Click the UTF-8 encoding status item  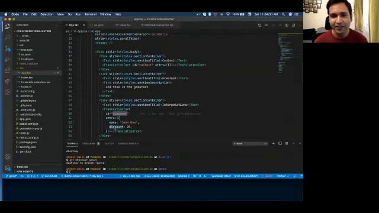197,176
